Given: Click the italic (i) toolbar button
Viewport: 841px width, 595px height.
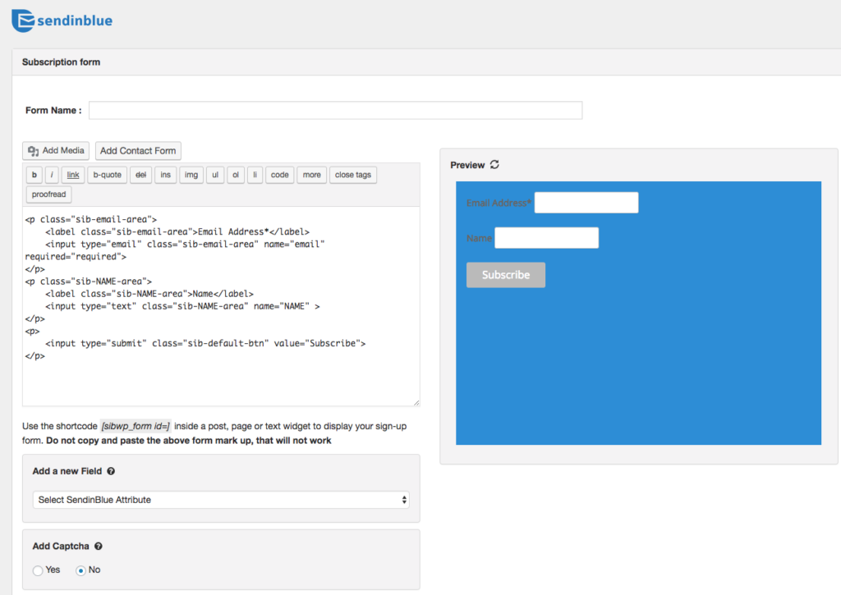Looking at the screenshot, I should point(52,175).
